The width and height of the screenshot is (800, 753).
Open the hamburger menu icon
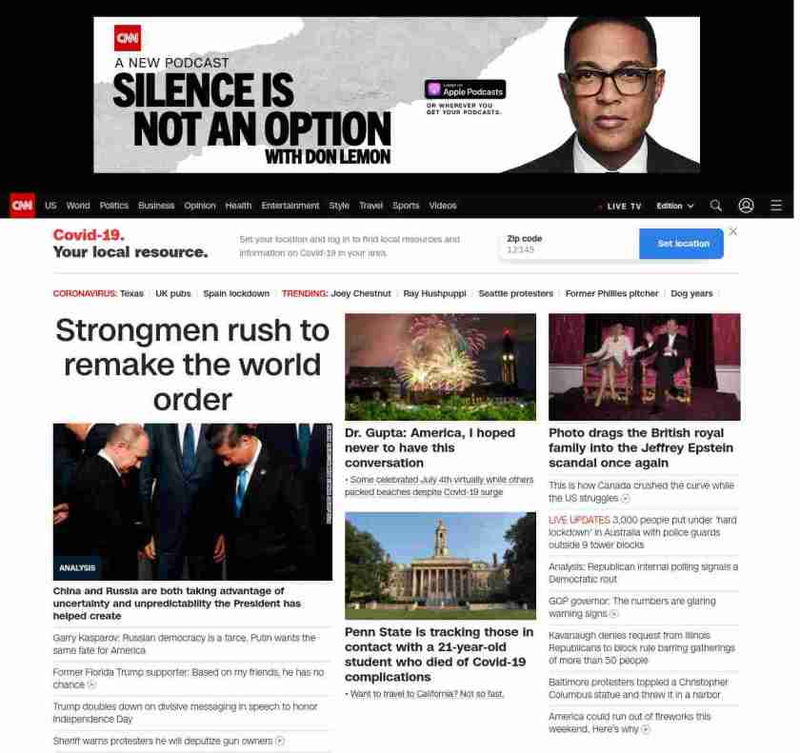776,206
